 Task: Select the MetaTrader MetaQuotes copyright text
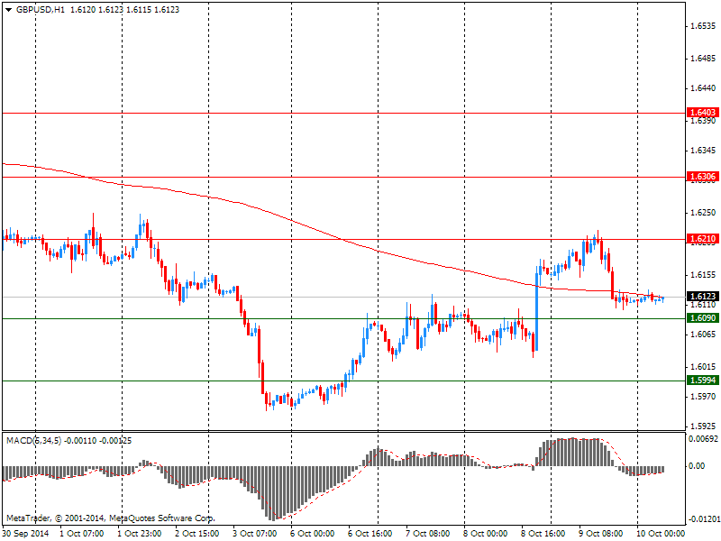pyautogui.click(x=110, y=518)
